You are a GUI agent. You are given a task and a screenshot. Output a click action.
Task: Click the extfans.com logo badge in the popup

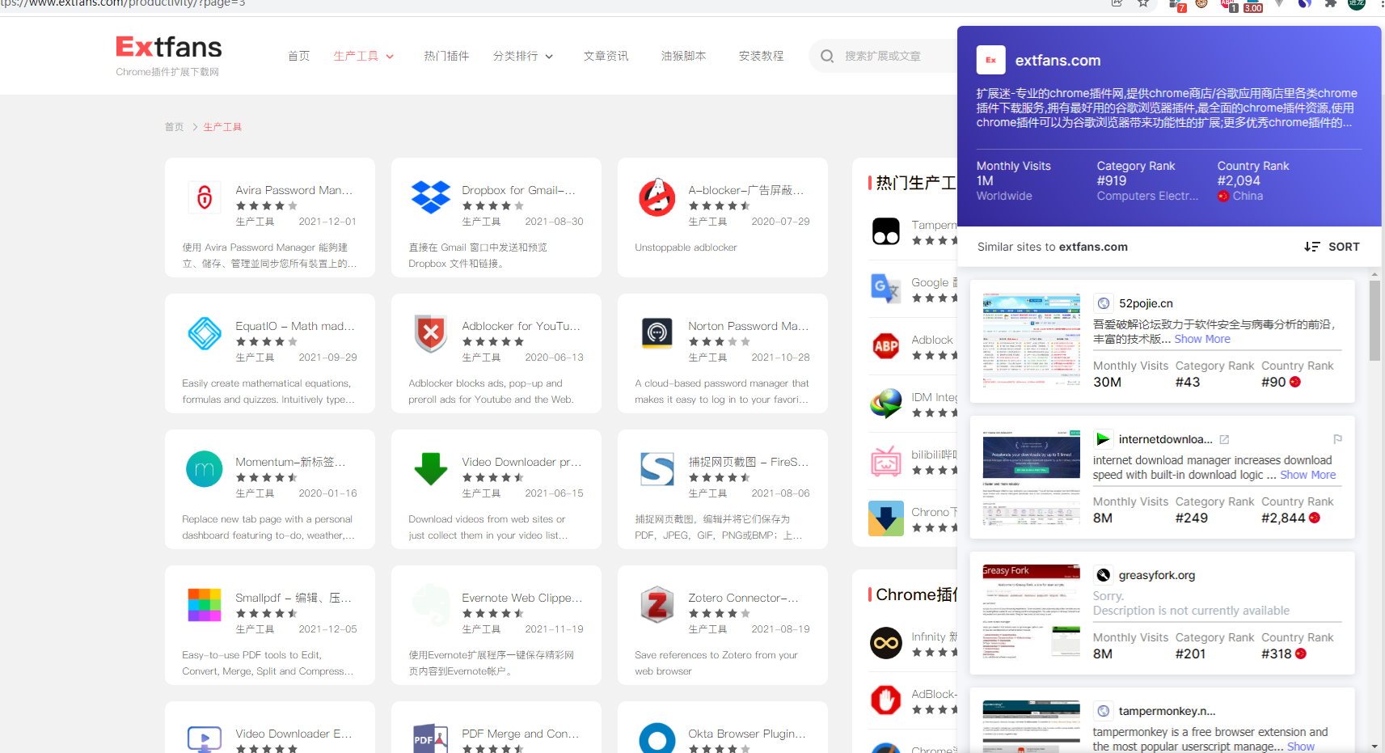coord(991,60)
